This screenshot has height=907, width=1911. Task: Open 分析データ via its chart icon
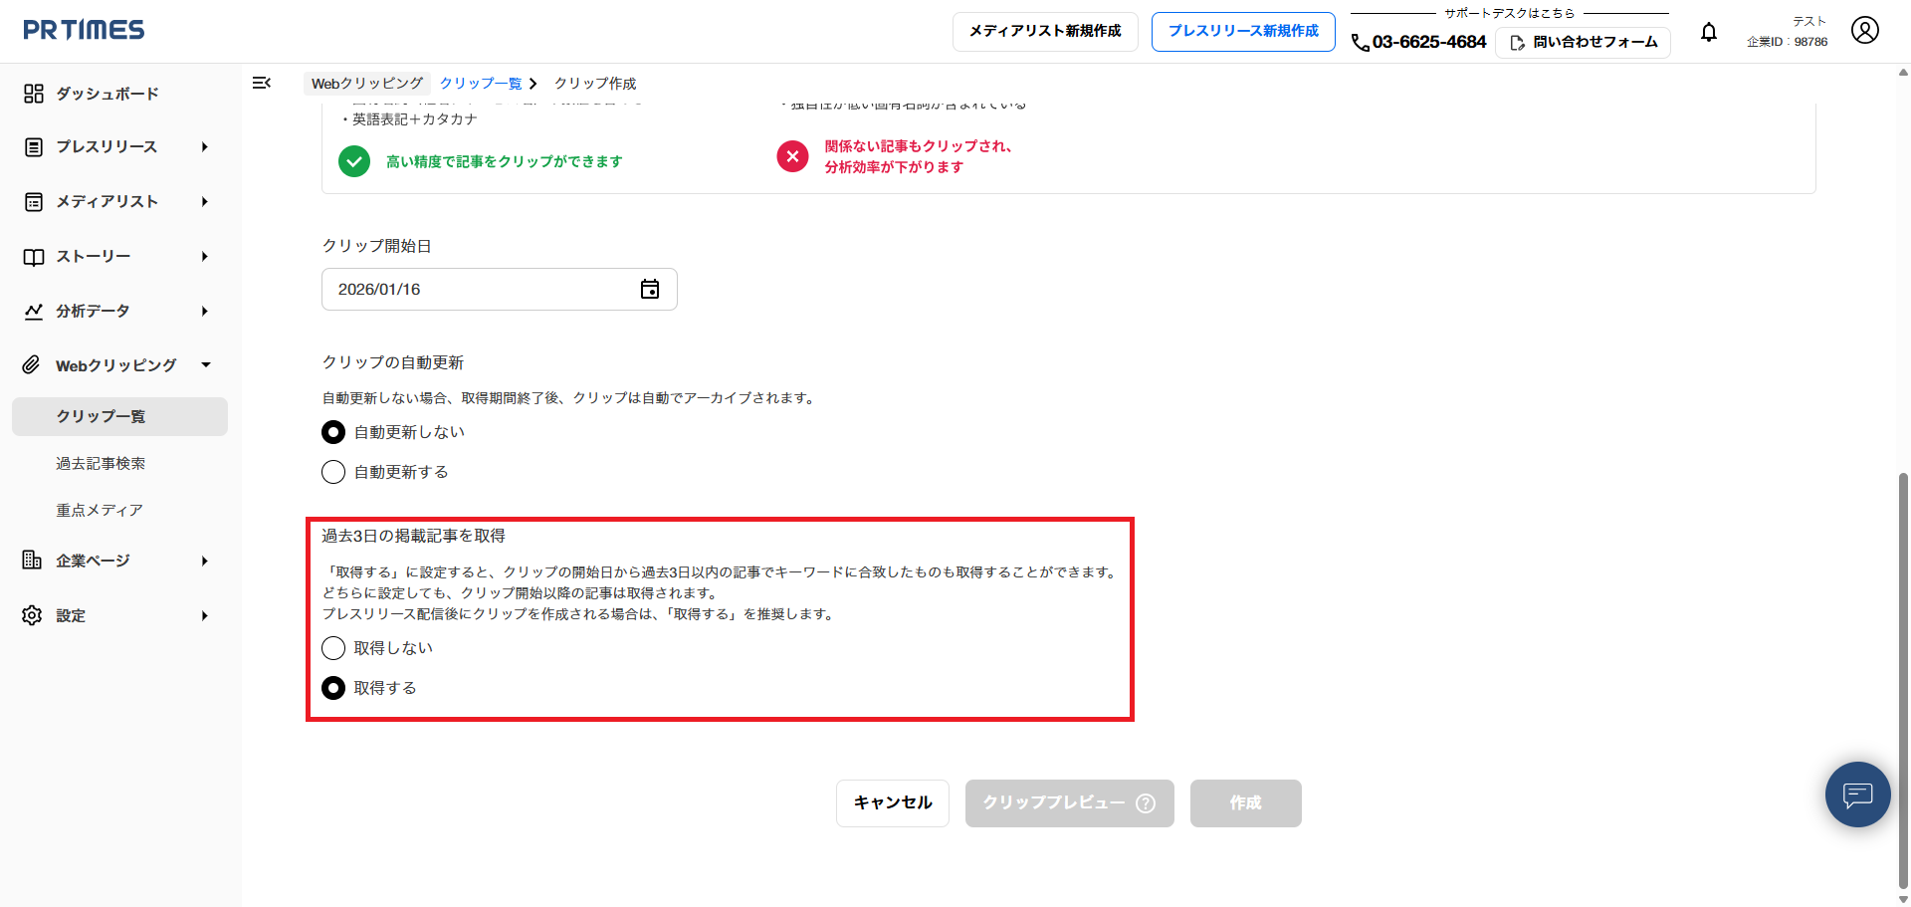pyautogui.click(x=33, y=310)
